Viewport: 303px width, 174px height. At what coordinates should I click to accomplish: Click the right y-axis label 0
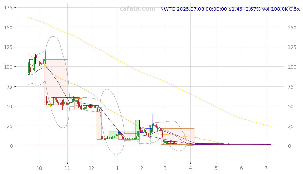point(289,146)
